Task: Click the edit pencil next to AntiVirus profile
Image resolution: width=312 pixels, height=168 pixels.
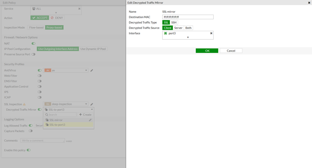Action: tap(92, 70)
